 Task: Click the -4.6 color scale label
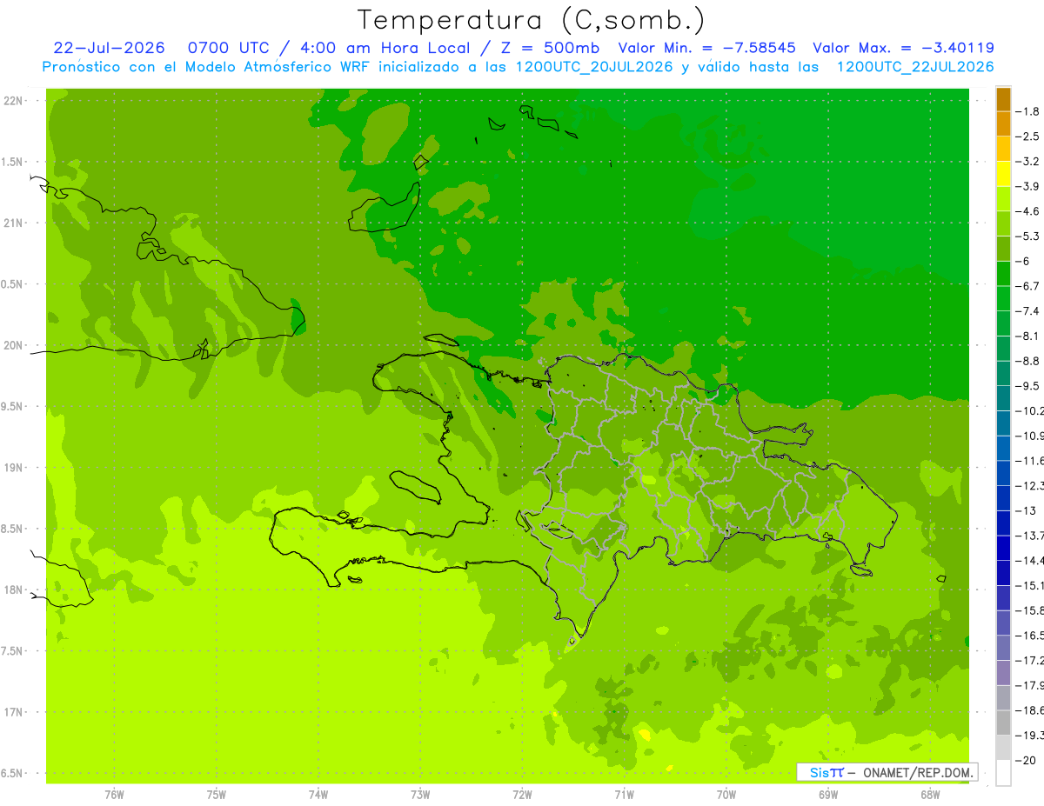[x=1029, y=211]
